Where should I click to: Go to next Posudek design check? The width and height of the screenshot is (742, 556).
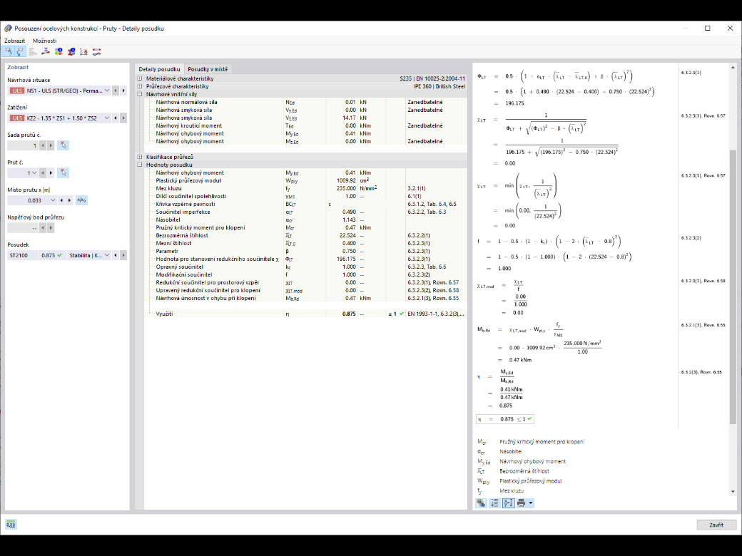pos(123,255)
